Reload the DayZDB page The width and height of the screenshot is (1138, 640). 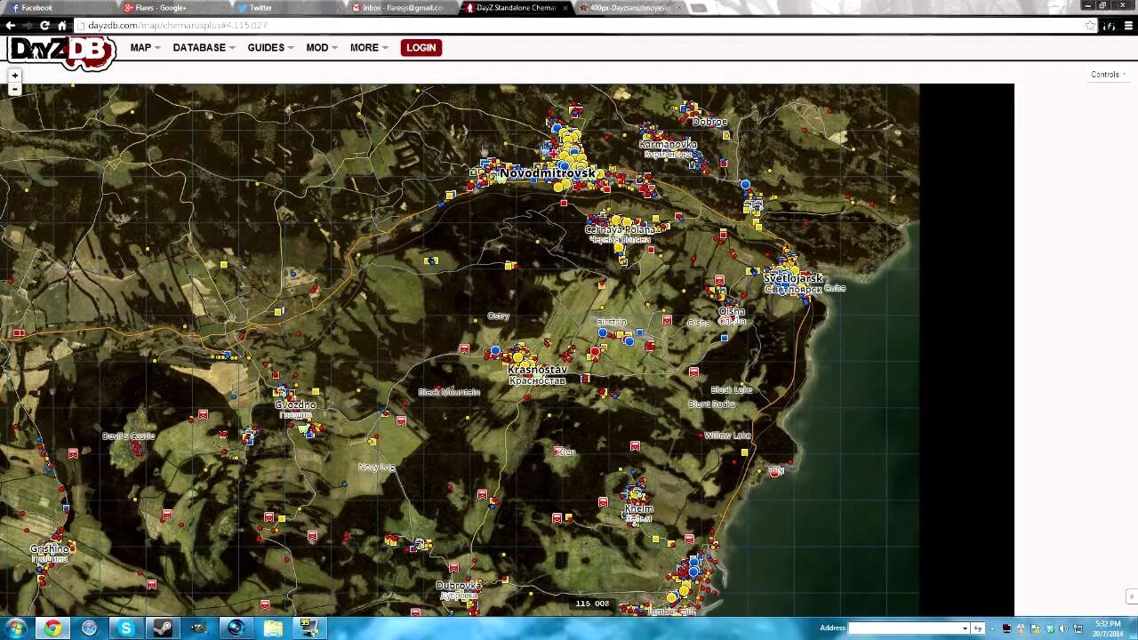(44, 26)
